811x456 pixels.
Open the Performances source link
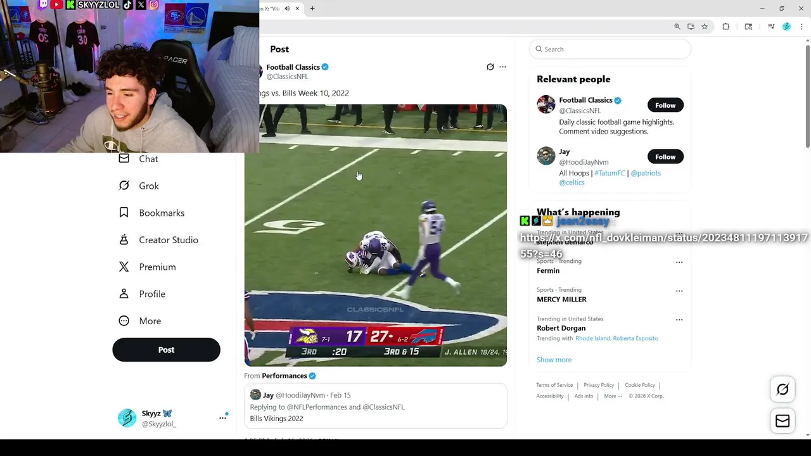[x=284, y=376]
